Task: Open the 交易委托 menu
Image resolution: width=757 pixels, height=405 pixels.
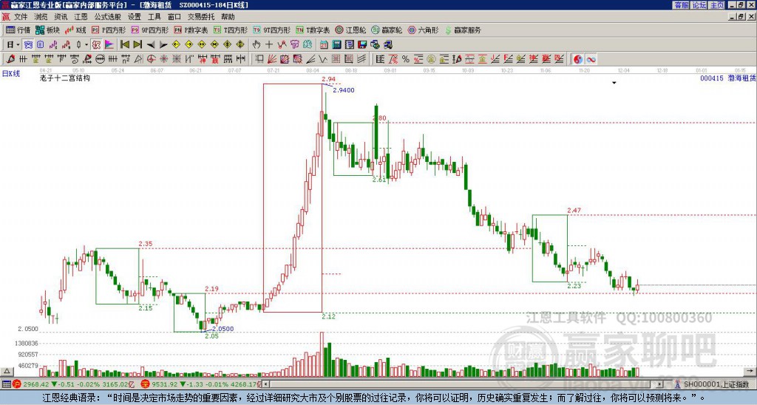Action: coord(201,17)
